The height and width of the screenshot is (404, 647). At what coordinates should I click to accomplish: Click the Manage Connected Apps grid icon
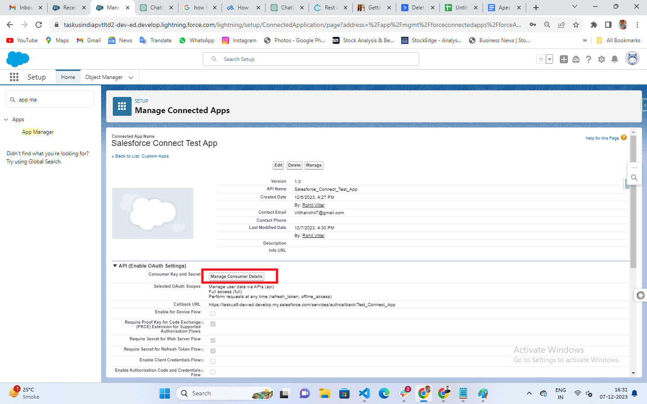[x=122, y=106]
